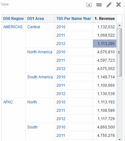The width and height of the screenshot is (125, 141).
Task: Click the North America area link
Action: point(40,52)
